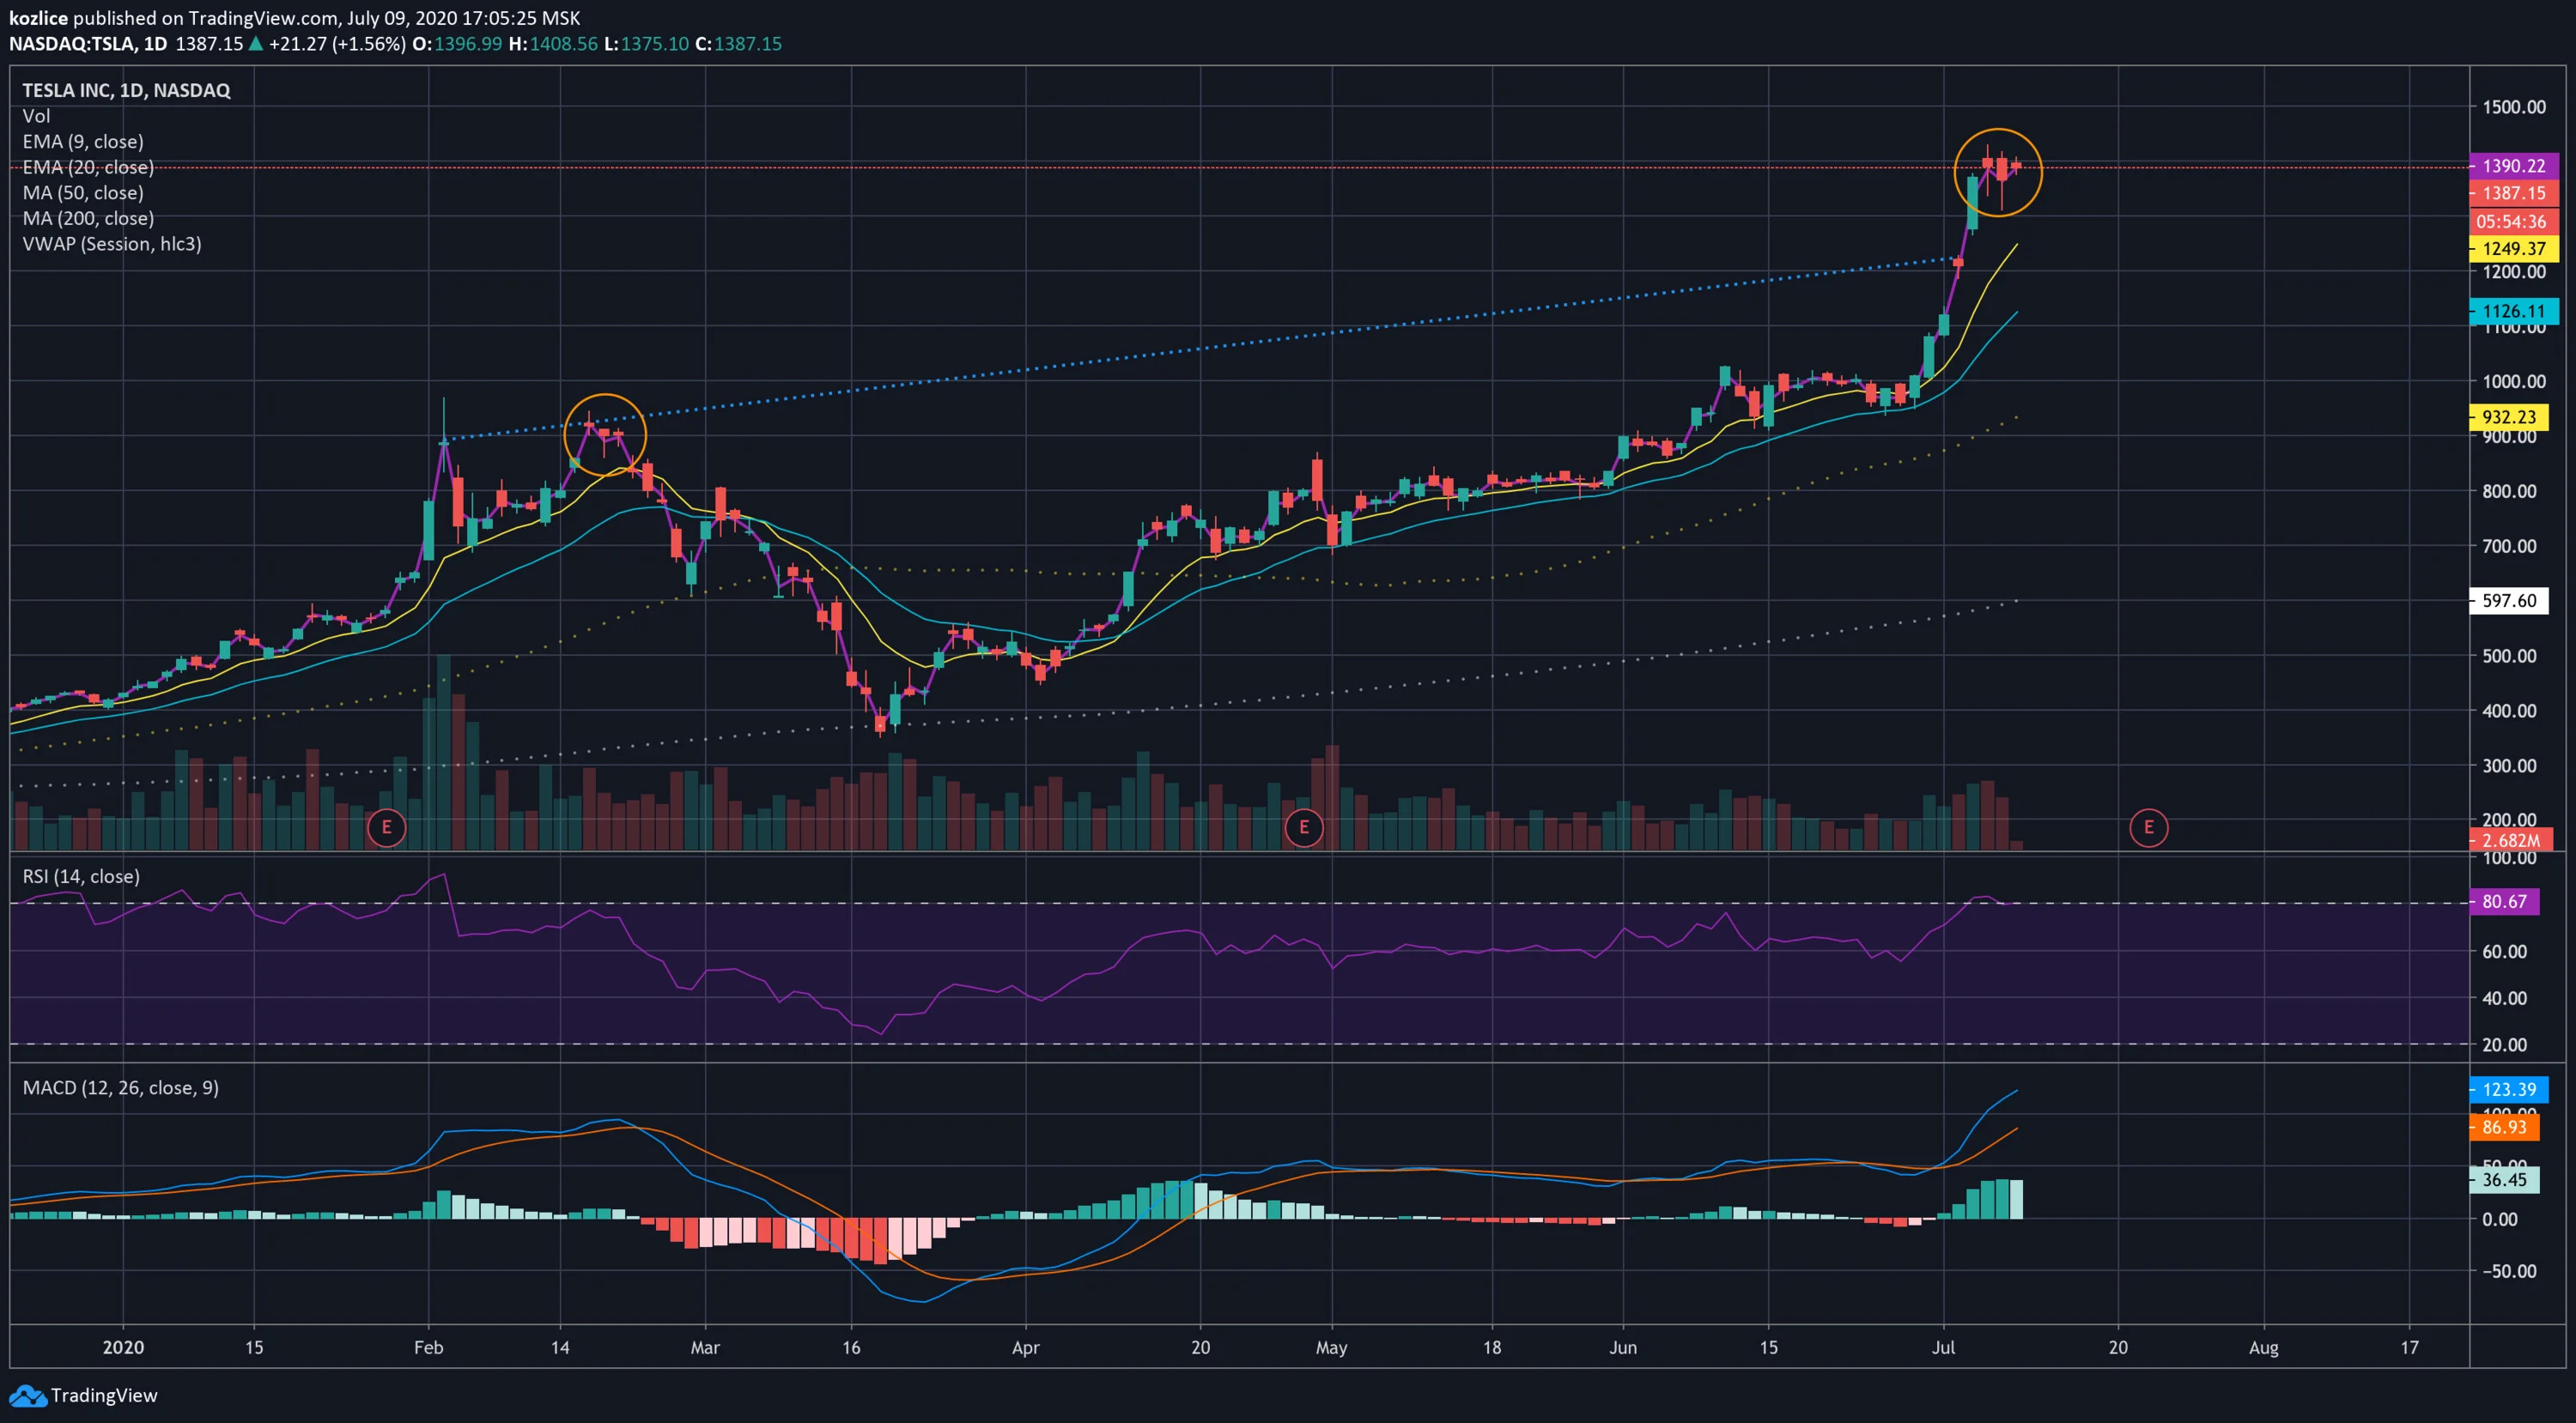
Task: Select the NASDAQ:TSLA, 1D symbol header text
Action: click(x=88, y=44)
